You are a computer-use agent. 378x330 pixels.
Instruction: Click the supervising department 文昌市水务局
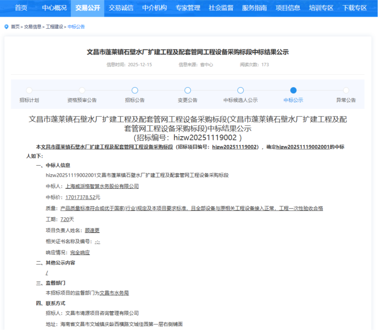coord(114,293)
